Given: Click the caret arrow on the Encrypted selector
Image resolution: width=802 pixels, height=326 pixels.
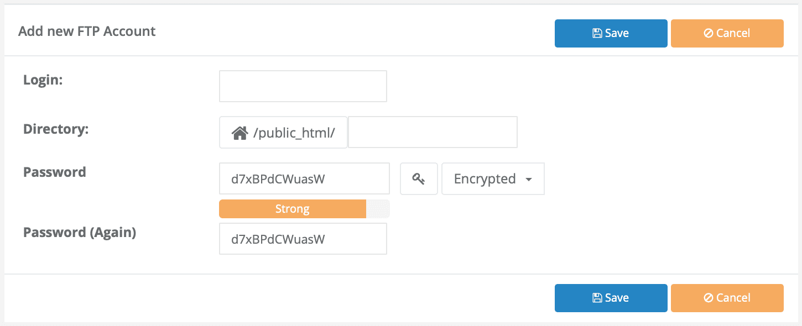Looking at the screenshot, I should tap(529, 179).
